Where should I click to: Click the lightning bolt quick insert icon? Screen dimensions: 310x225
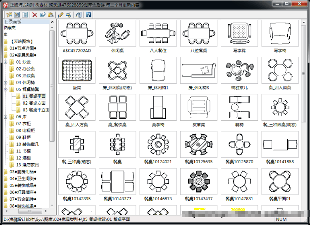point(61,14)
